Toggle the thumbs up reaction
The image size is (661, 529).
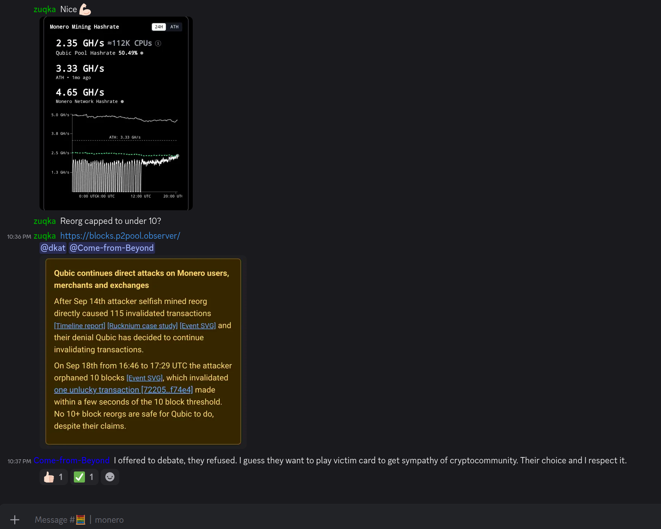[x=54, y=477]
